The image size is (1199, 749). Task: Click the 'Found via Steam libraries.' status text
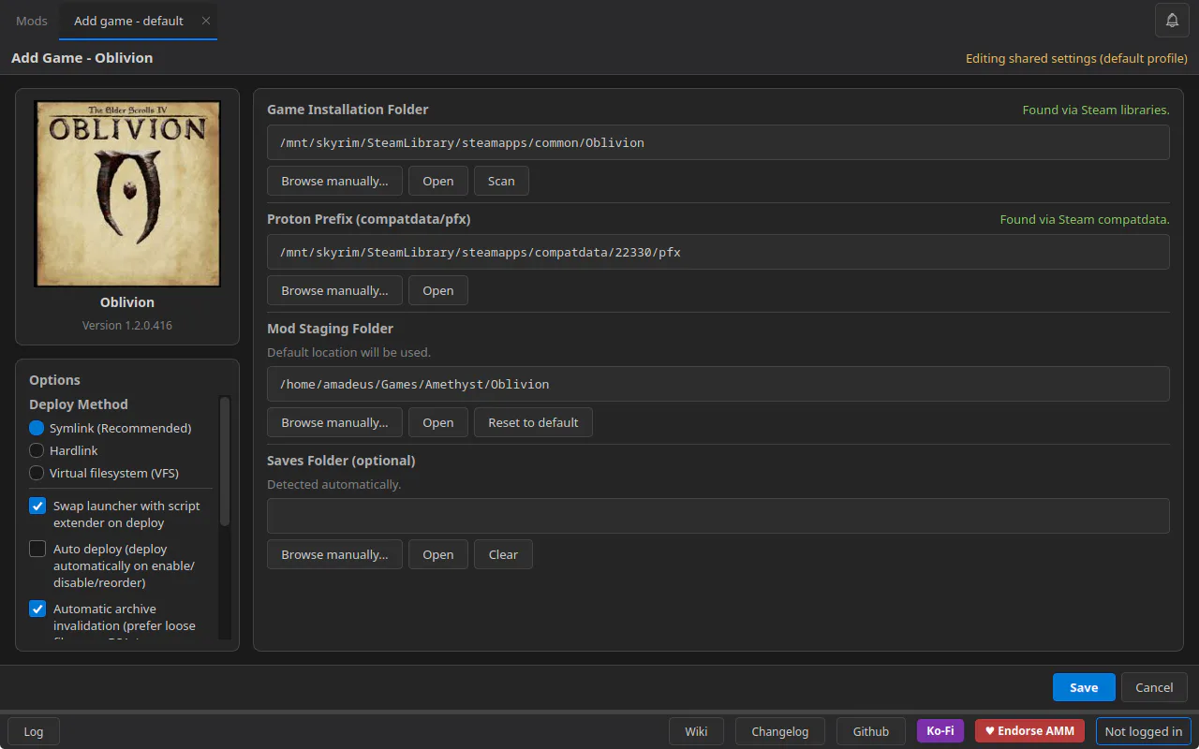1096,110
